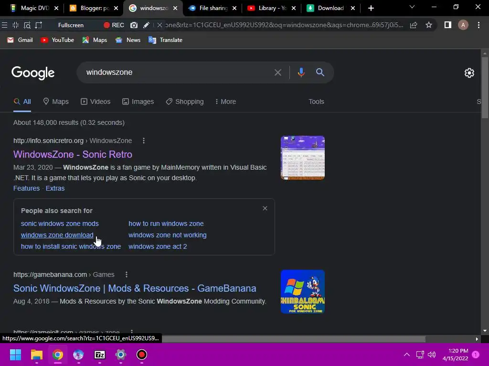Open Sonic WindowsZone GameBanana result
This screenshot has height=366, width=489.
(135, 288)
